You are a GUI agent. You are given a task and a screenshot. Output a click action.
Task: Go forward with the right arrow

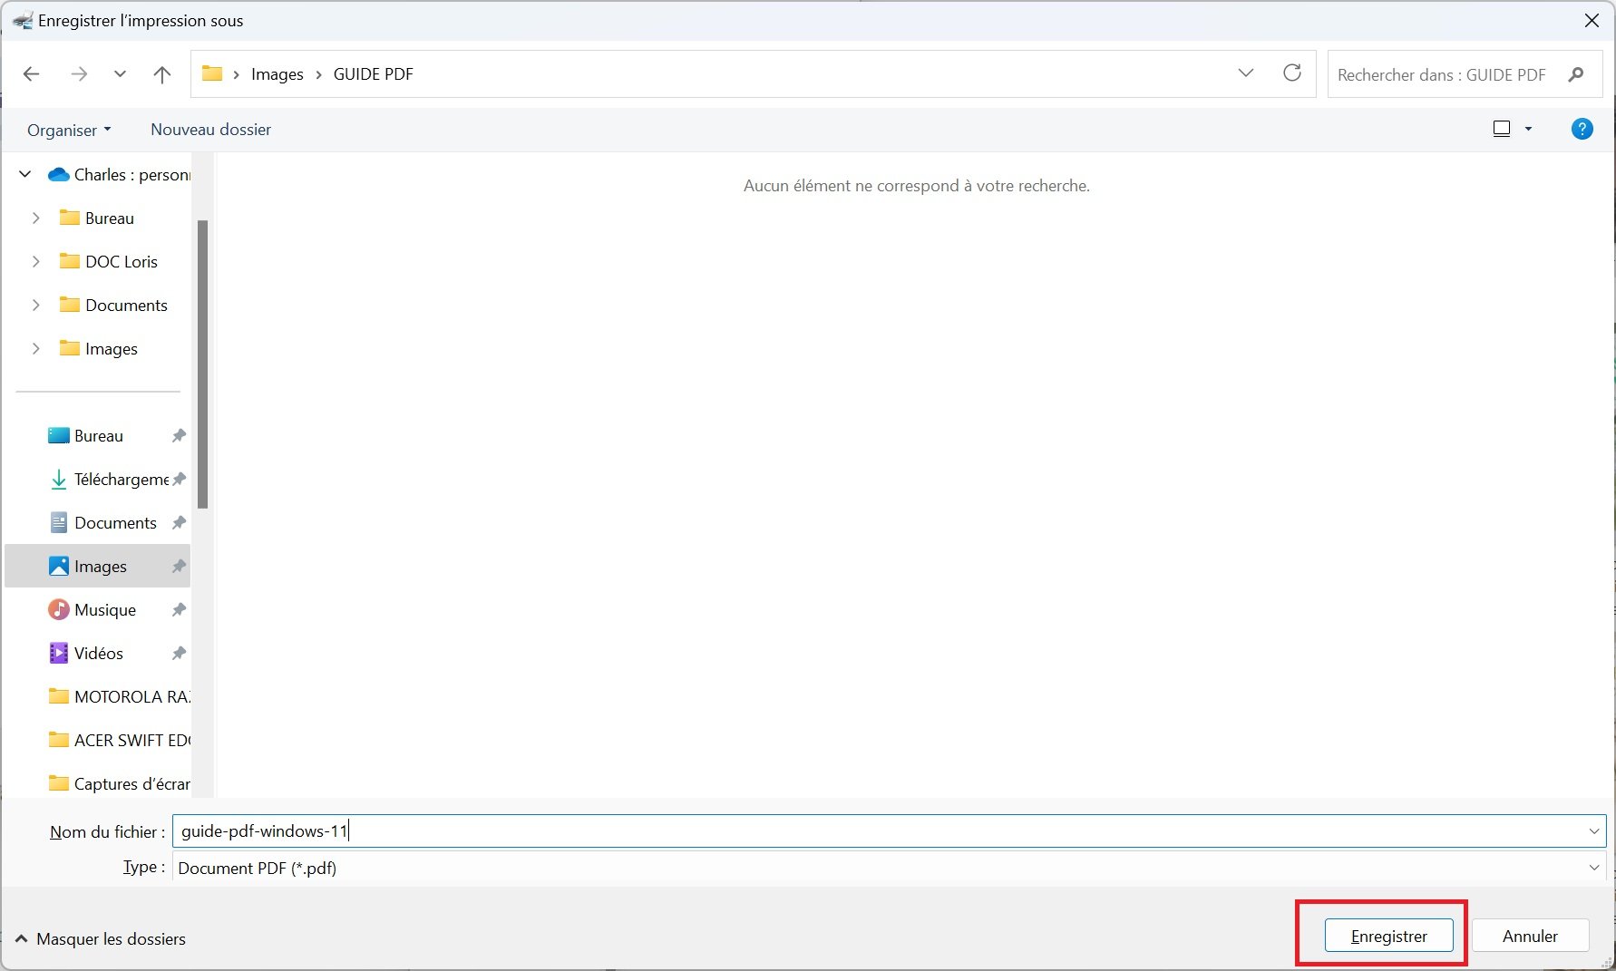tap(79, 74)
